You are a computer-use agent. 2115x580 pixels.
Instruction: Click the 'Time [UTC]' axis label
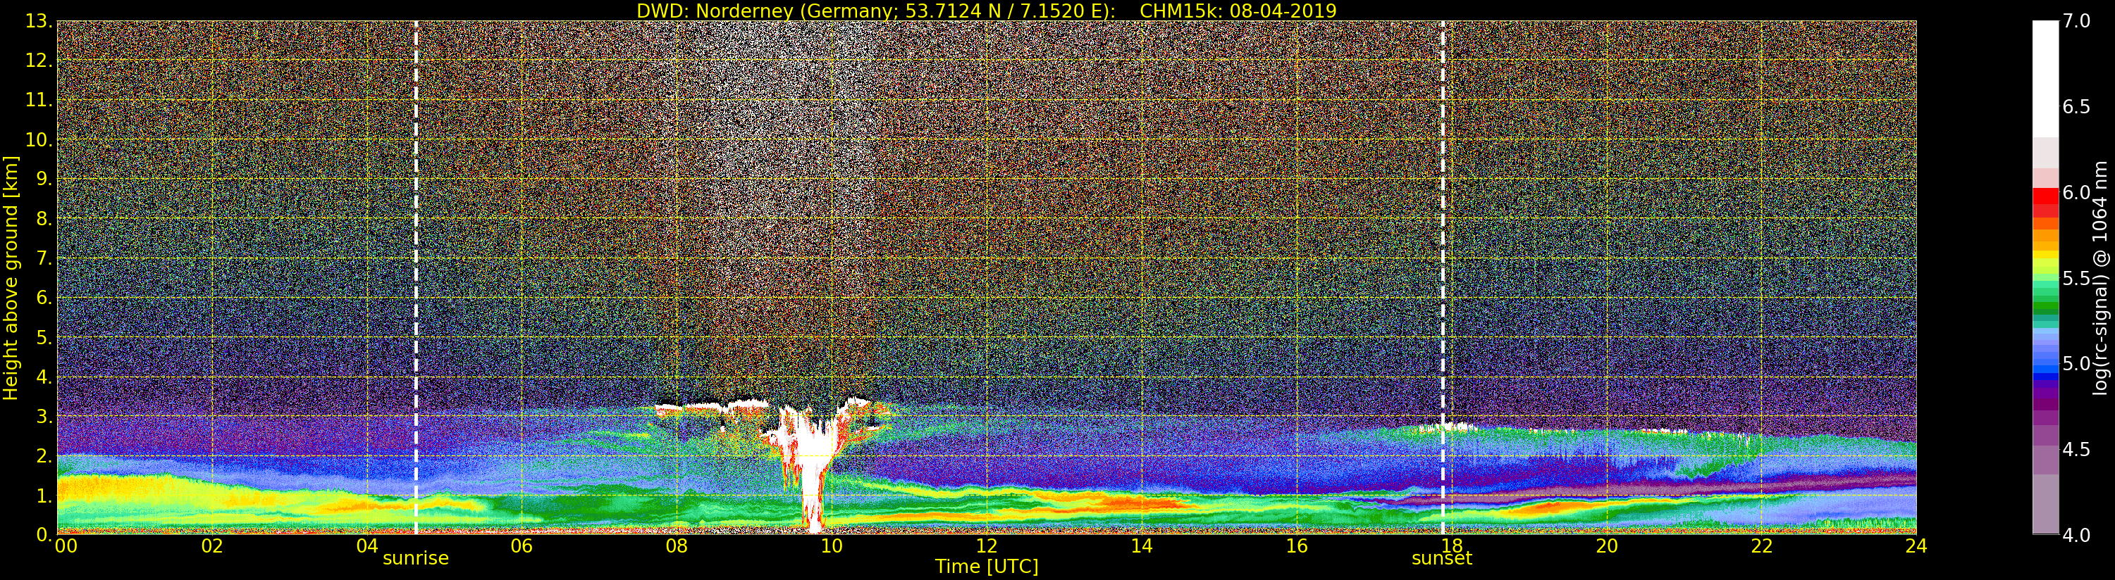pyautogui.click(x=987, y=567)
